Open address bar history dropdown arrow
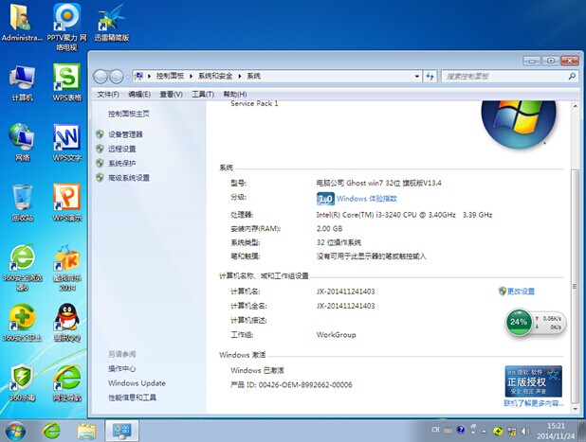 point(416,76)
